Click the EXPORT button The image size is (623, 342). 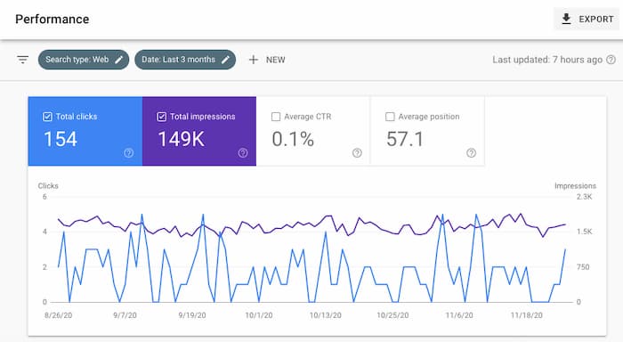click(587, 19)
